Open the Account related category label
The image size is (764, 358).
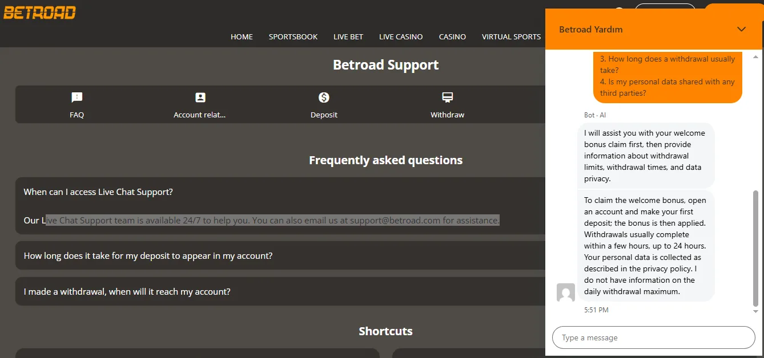click(x=200, y=115)
